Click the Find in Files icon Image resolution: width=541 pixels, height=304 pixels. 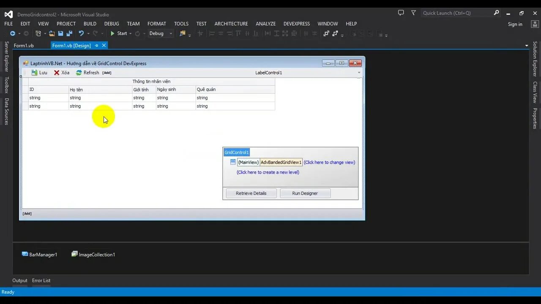tap(183, 33)
